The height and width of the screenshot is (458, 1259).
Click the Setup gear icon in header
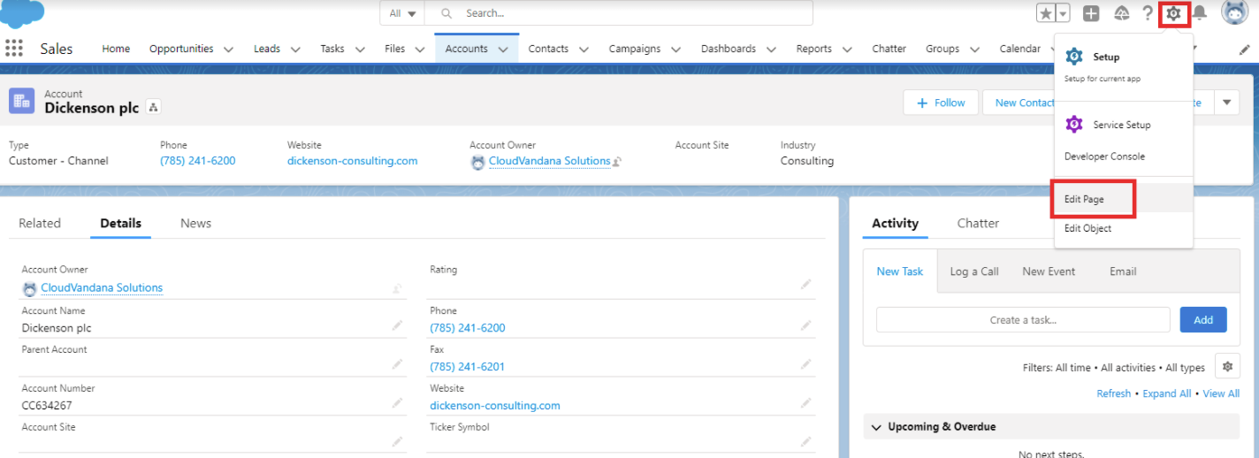1173,13
